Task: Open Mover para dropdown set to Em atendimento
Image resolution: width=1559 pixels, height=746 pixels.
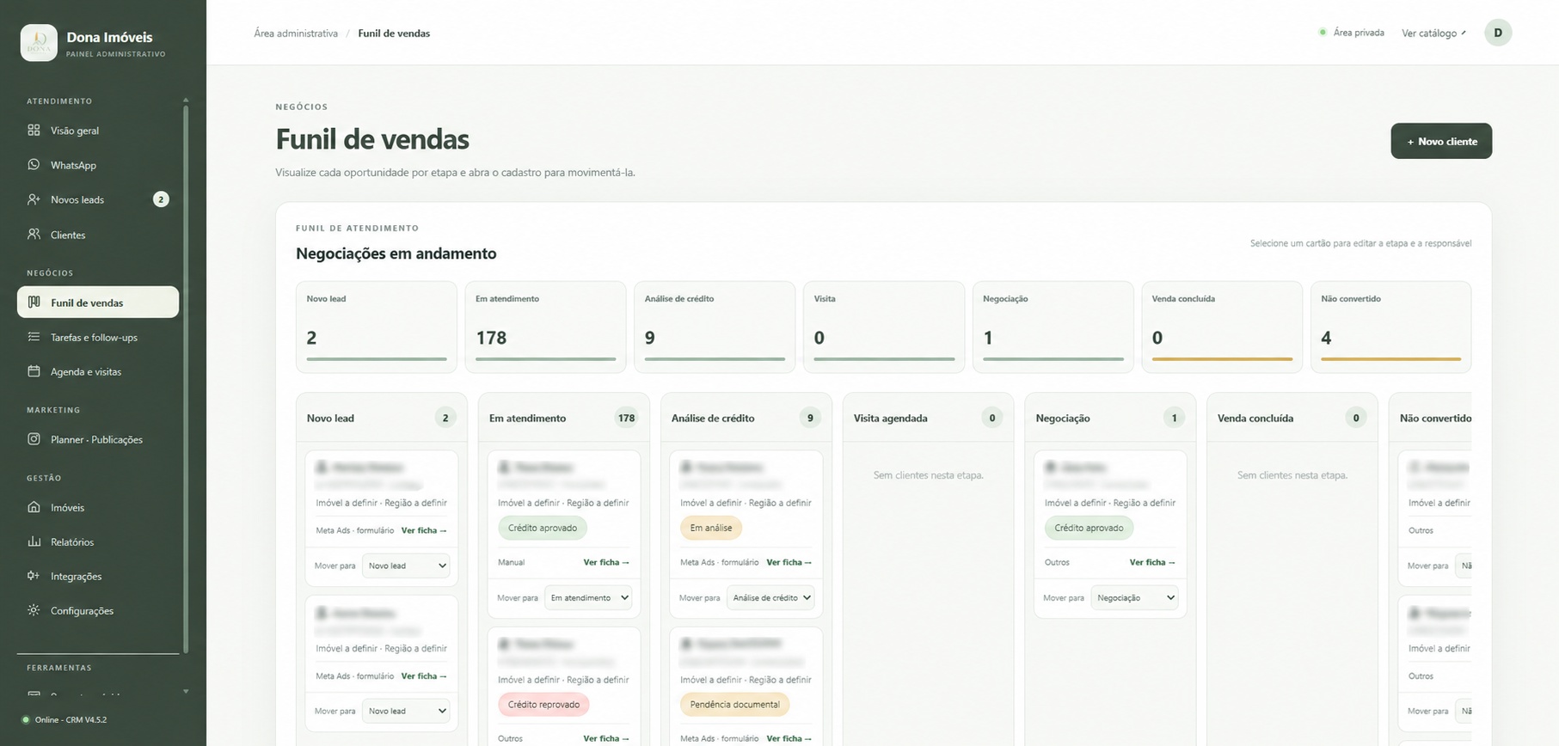Action: [x=588, y=598]
